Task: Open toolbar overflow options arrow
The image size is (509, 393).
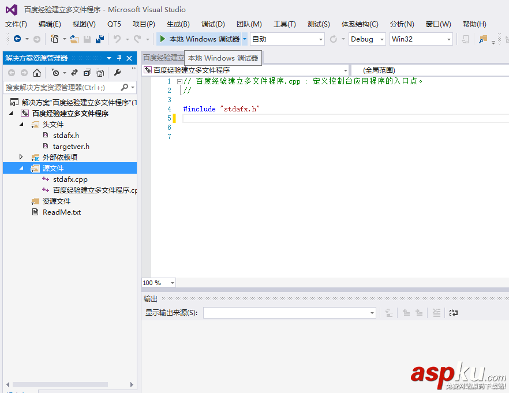Action: pyautogui.click(x=493, y=42)
